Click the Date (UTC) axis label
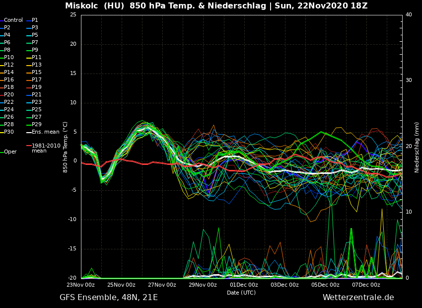Viewport: 422px width, 308px height. click(241, 293)
